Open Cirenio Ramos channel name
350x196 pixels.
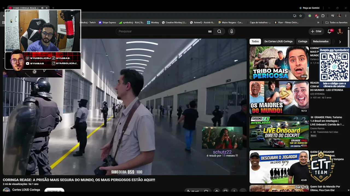coord(317,128)
